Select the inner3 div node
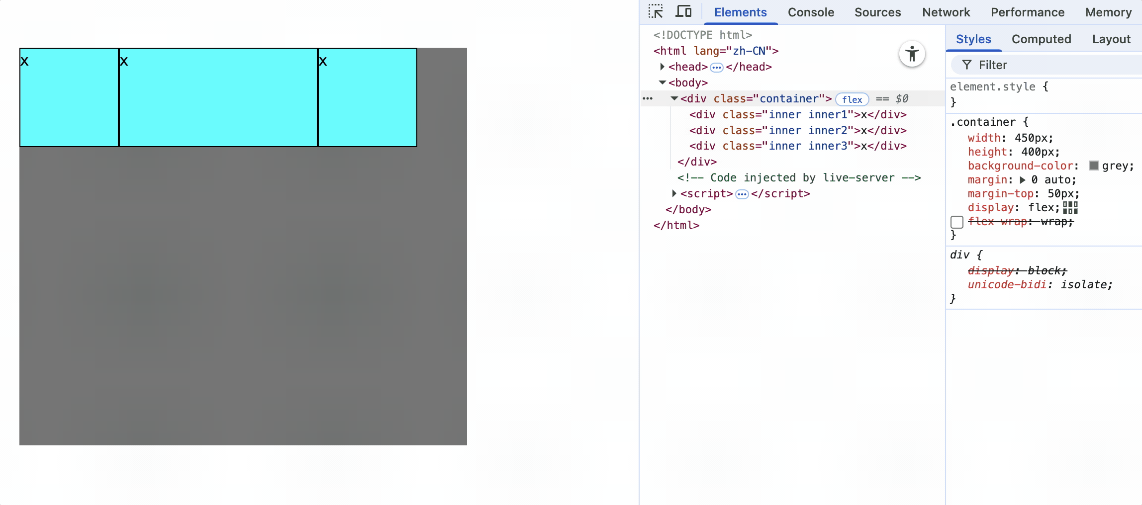1142x505 pixels. (797, 146)
